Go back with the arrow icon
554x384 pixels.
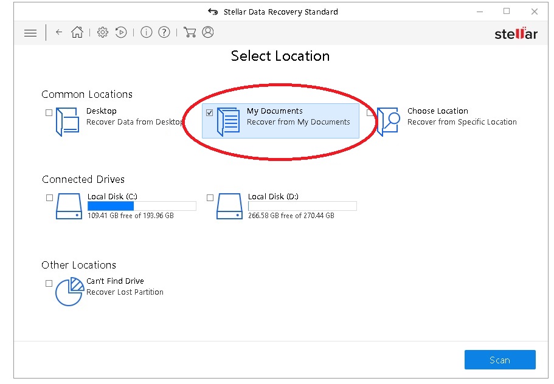pos(59,32)
